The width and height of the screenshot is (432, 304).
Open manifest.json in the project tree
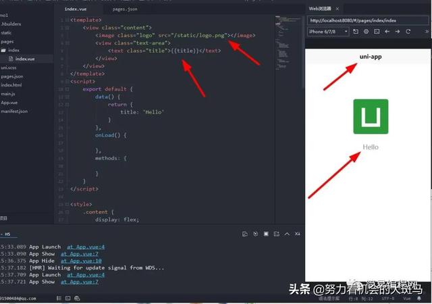click(14, 111)
